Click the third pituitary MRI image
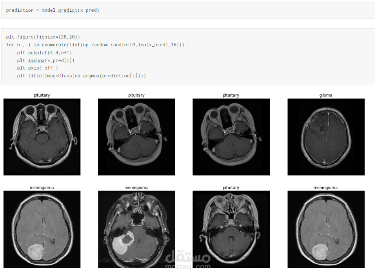 tap(231, 137)
